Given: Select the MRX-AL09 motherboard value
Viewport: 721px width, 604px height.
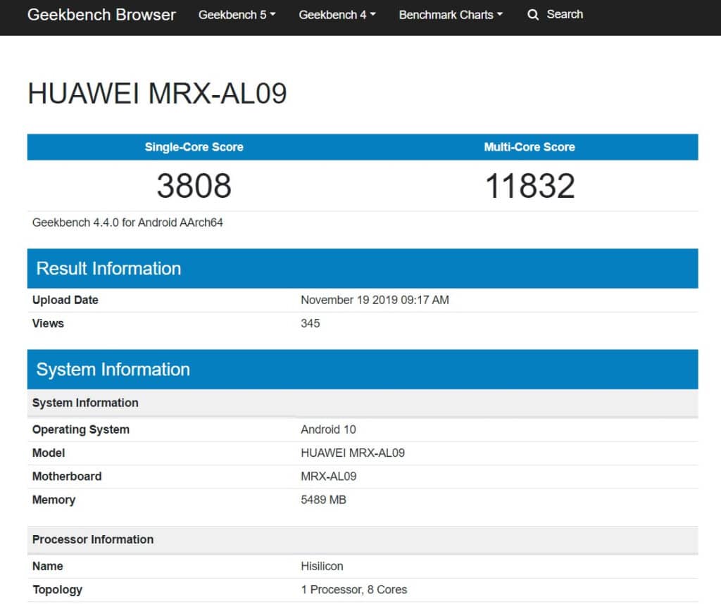Looking at the screenshot, I should click(x=328, y=477).
